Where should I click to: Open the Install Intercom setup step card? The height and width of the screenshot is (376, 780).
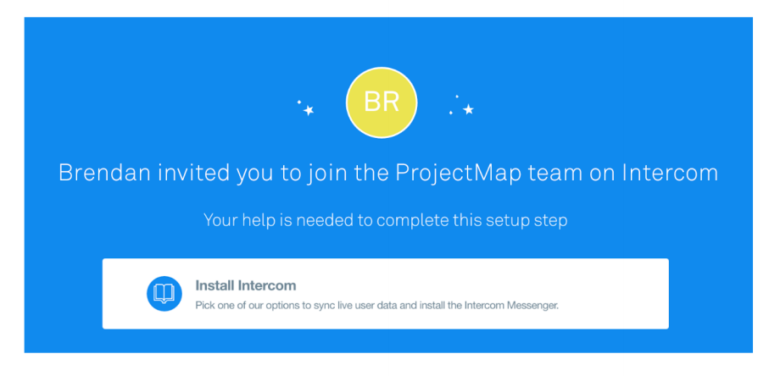386,294
